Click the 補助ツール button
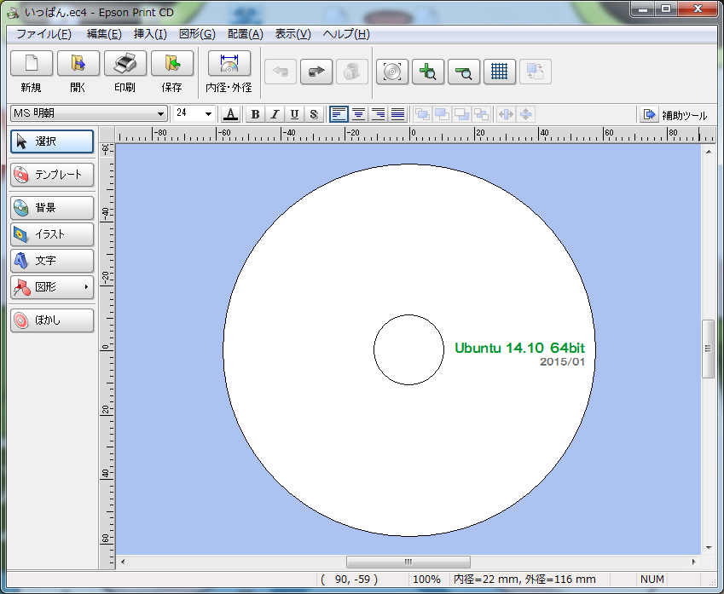The width and height of the screenshot is (724, 594). click(x=675, y=114)
